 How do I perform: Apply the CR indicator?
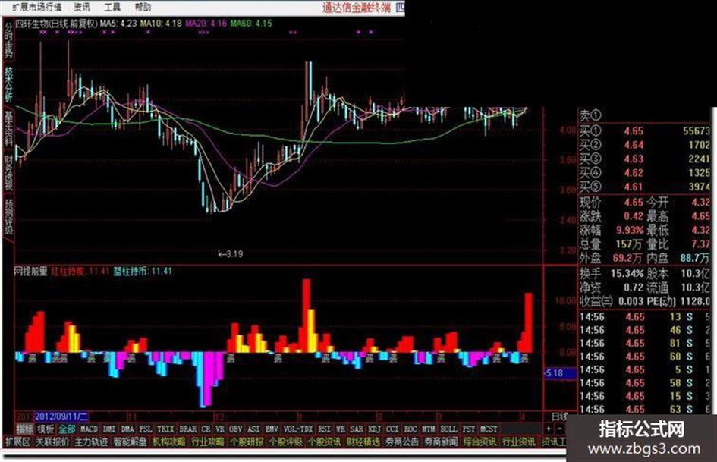click(206, 429)
